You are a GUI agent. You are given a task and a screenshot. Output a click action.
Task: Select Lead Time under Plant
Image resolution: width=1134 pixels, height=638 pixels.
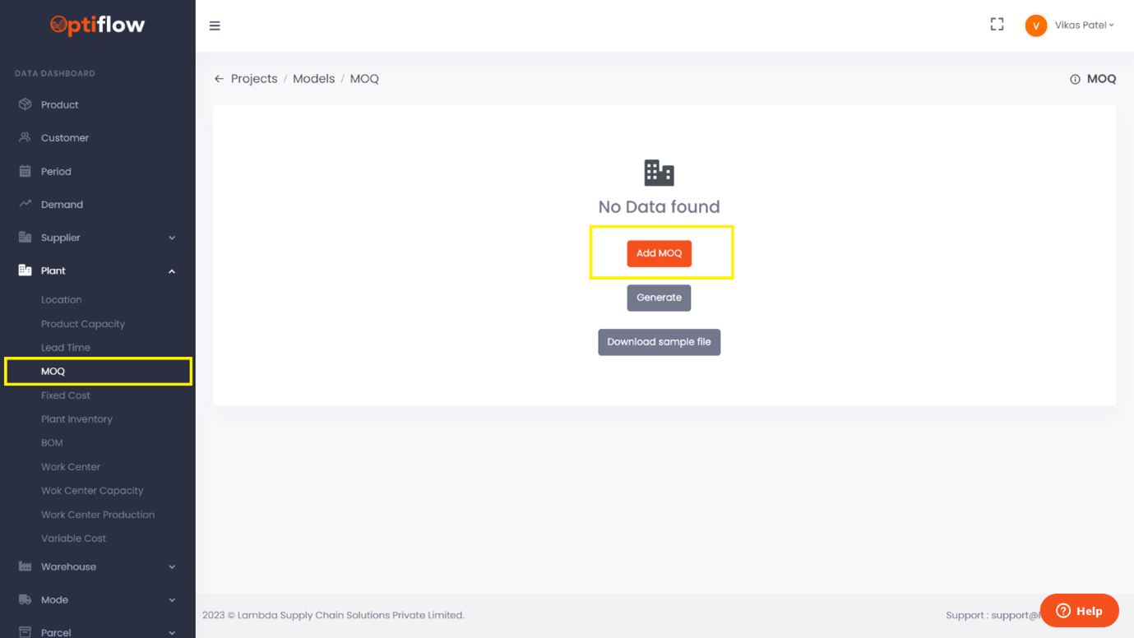[66, 348]
